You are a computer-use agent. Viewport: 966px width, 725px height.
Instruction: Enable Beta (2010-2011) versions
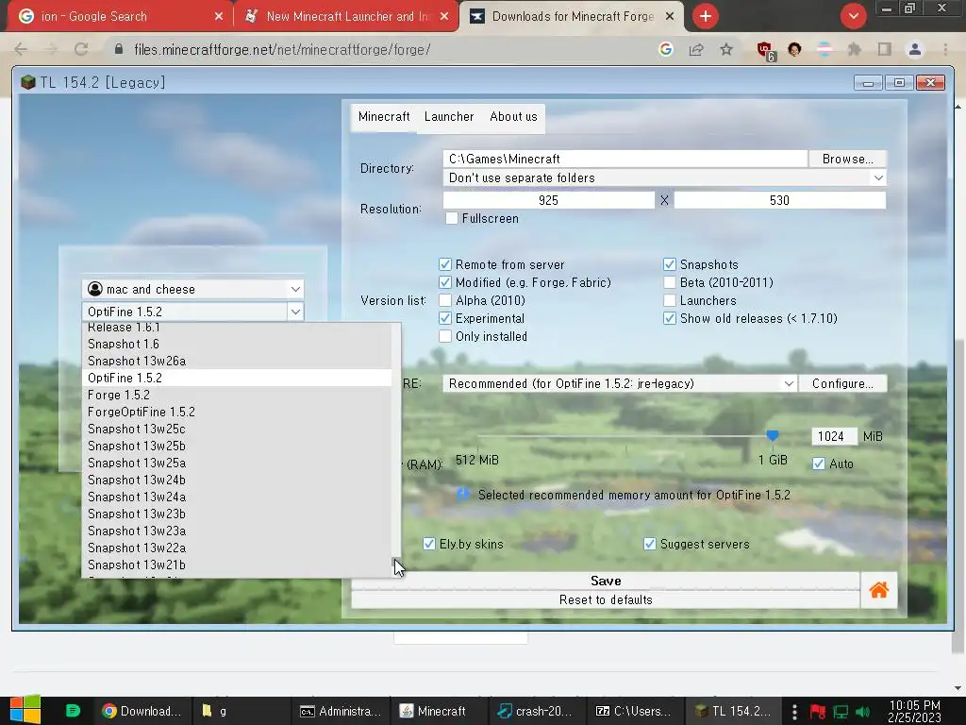click(670, 282)
